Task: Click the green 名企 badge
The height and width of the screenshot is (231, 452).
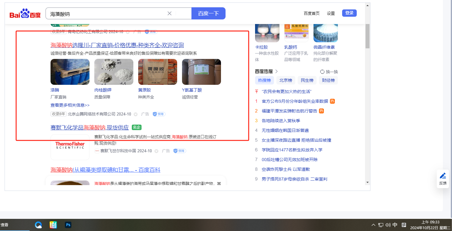Action: [137, 127]
